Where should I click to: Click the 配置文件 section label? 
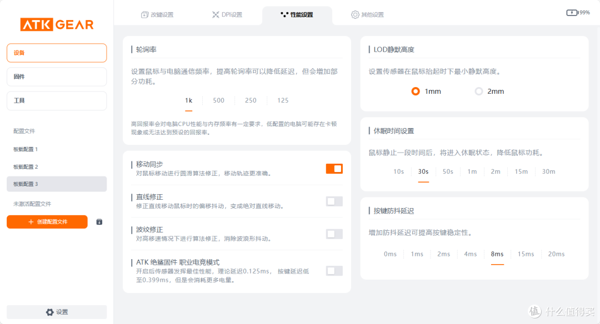click(x=24, y=131)
